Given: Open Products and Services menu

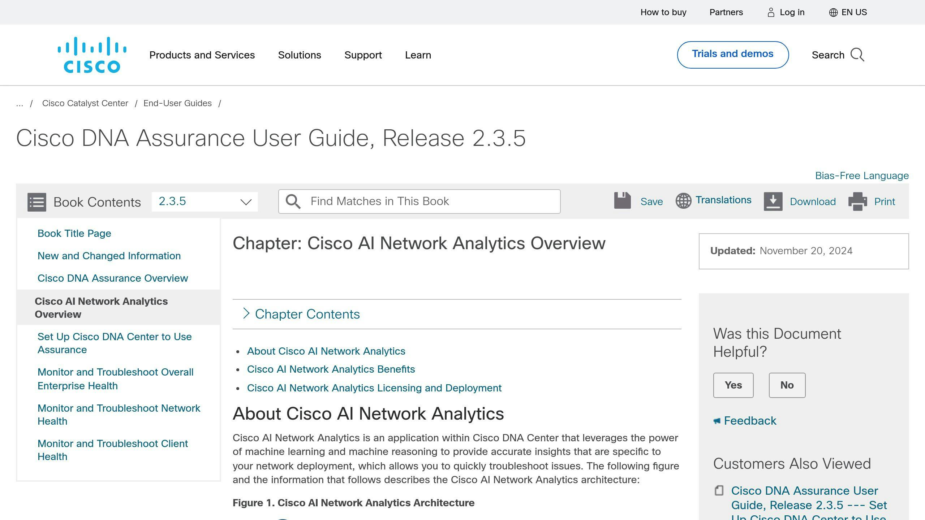Looking at the screenshot, I should tap(202, 55).
